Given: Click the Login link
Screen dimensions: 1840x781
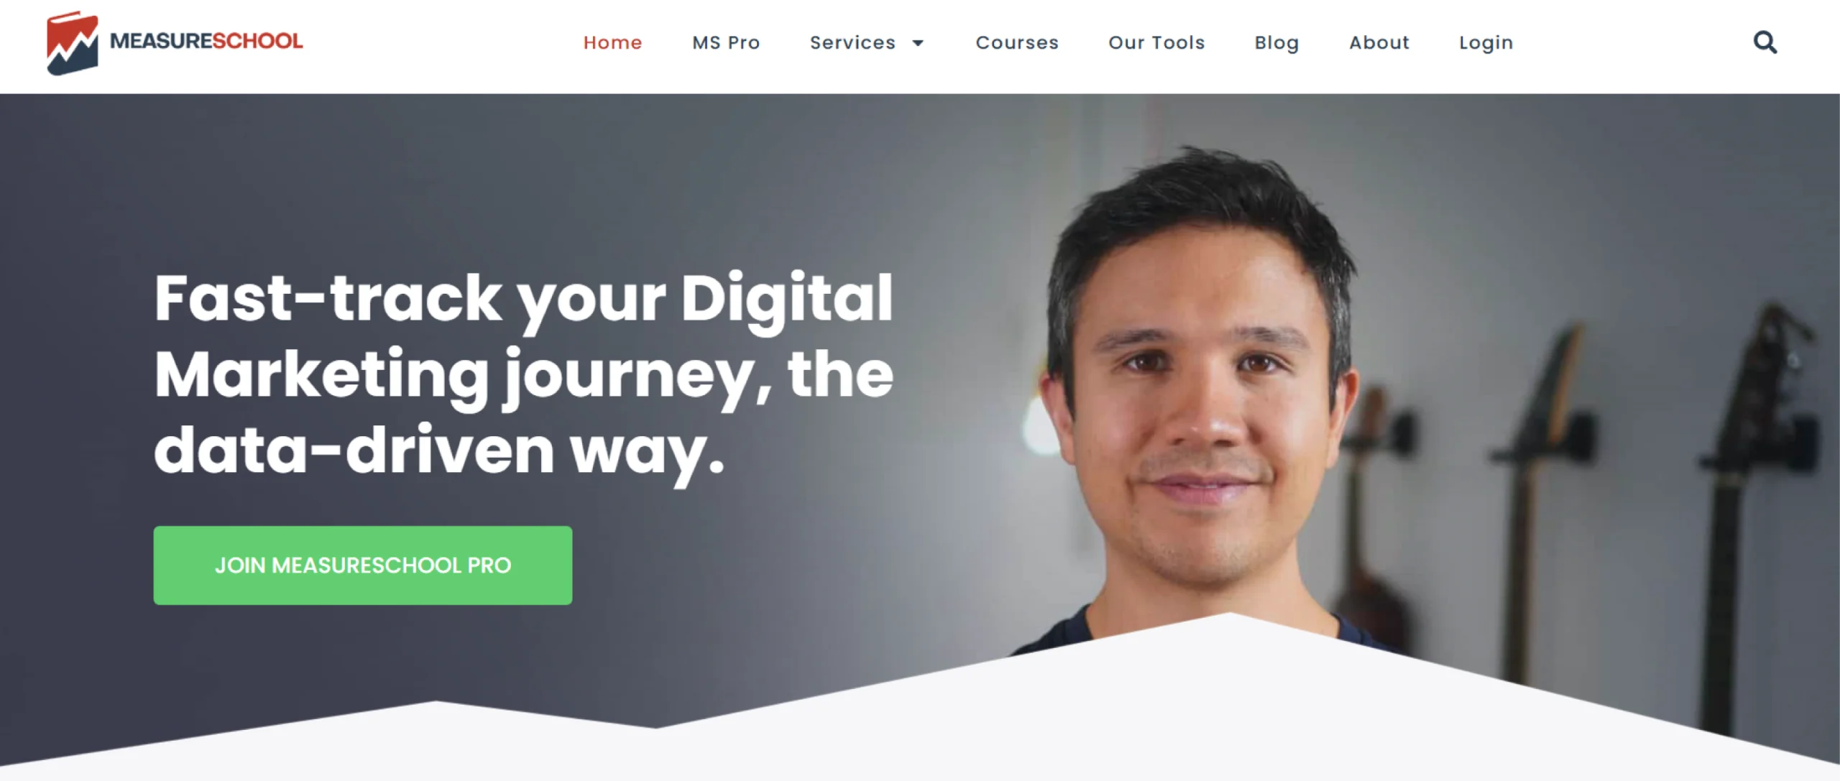Looking at the screenshot, I should [x=1486, y=43].
